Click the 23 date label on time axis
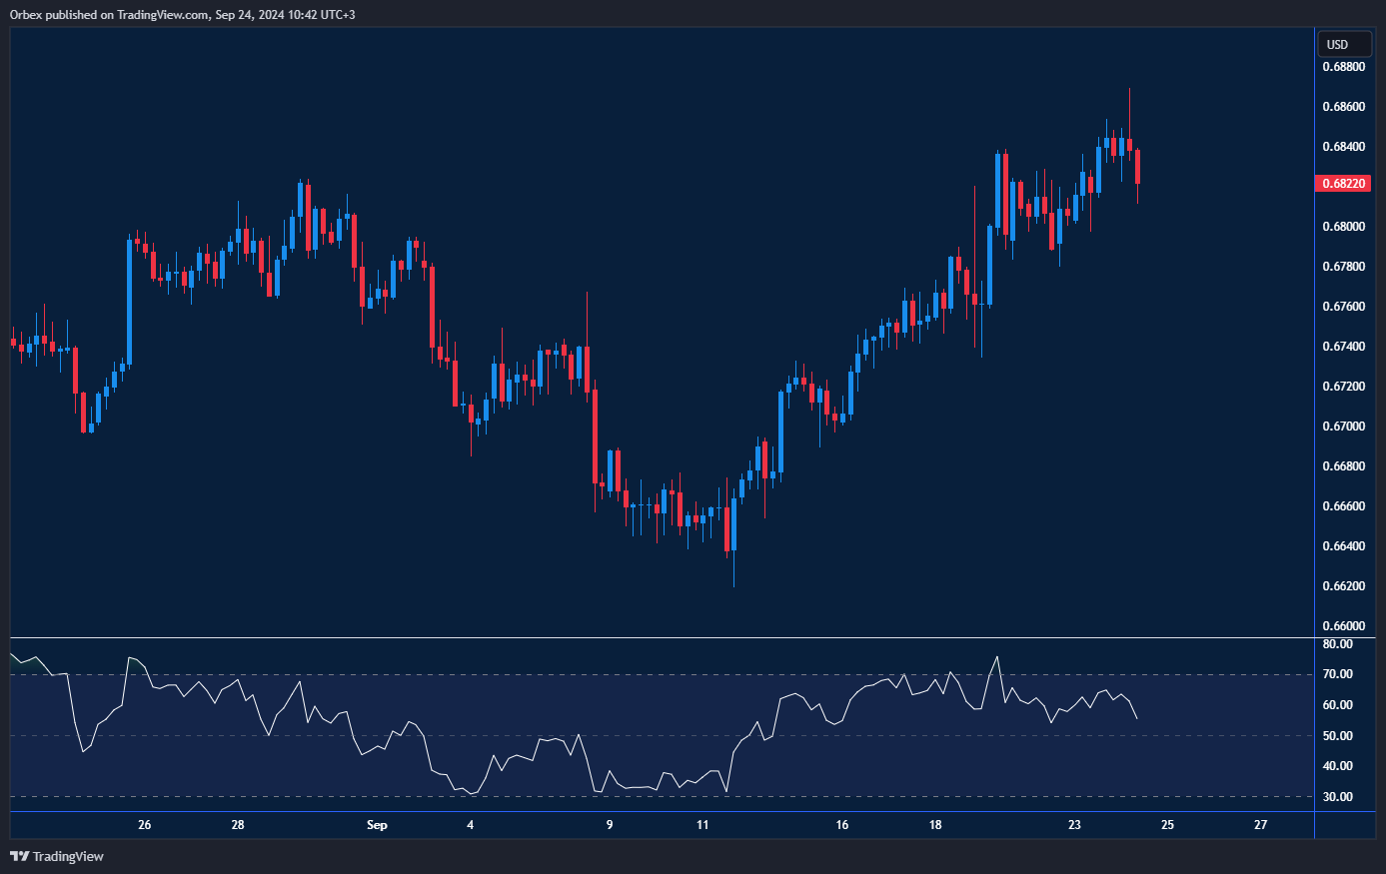1386x874 pixels. click(1074, 825)
